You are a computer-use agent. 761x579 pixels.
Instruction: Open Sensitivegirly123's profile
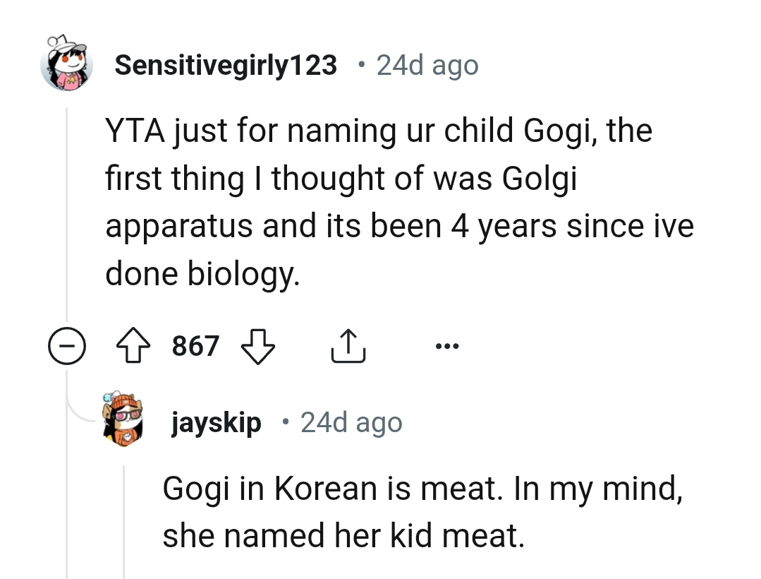[x=226, y=64]
